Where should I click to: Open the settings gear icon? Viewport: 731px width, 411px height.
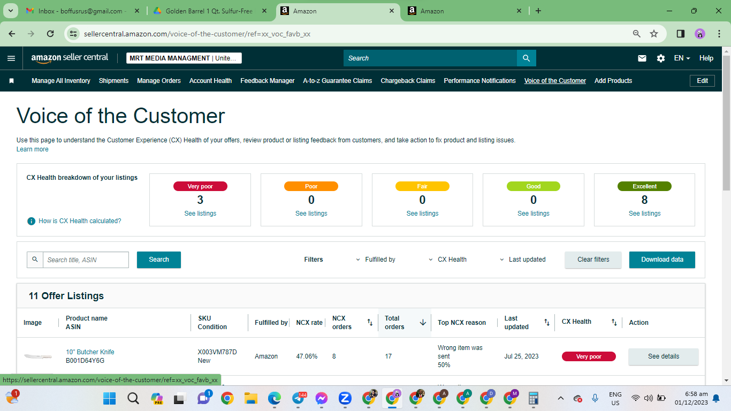click(661, 58)
